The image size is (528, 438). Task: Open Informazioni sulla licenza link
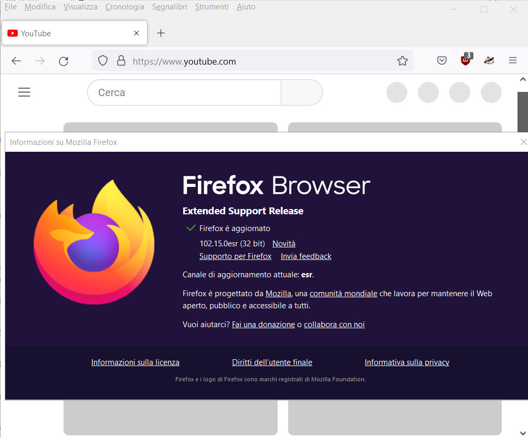point(135,362)
